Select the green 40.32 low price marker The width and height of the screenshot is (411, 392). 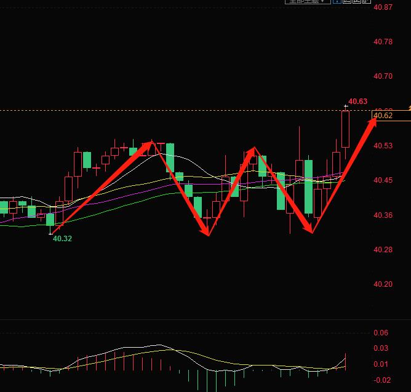[x=62, y=239]
